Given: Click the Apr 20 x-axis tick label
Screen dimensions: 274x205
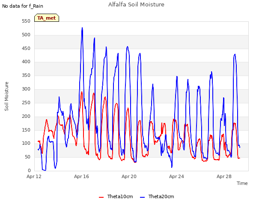Looking at the screenshot, I should coord(129,176).
